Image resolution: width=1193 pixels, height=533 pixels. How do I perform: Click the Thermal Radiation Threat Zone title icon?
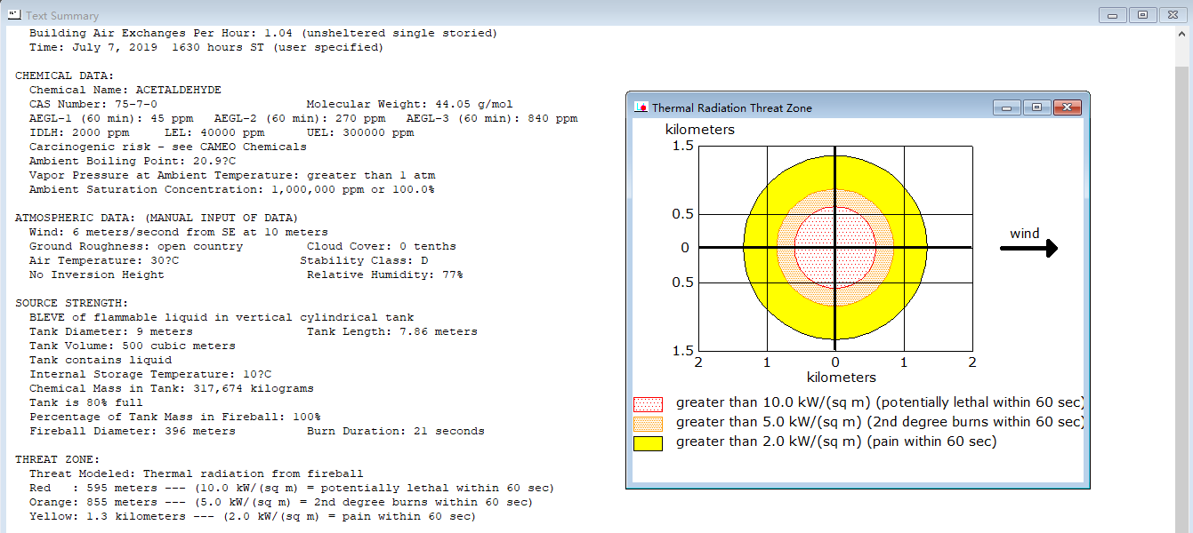640,107
